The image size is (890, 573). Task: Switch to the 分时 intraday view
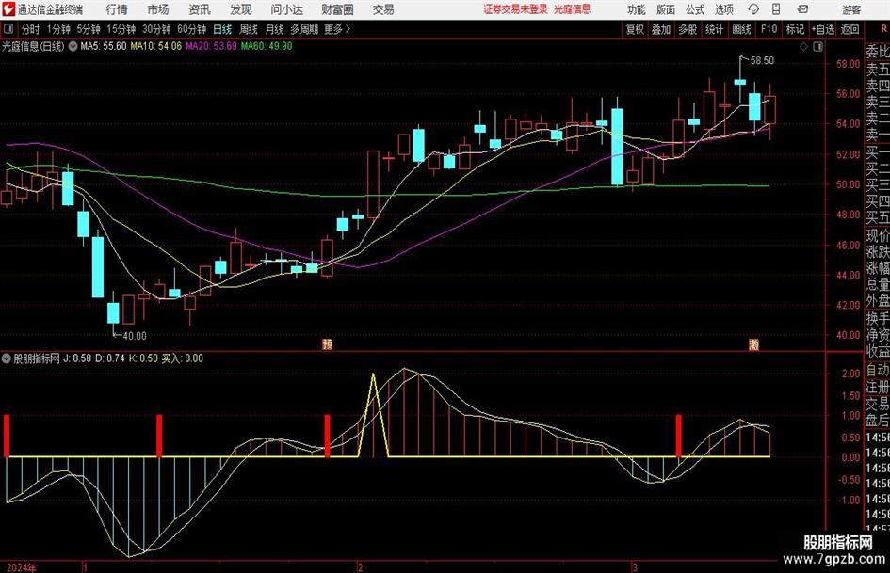(31, 29)
